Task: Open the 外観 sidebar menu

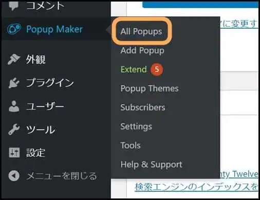Action: click(35, 60)
